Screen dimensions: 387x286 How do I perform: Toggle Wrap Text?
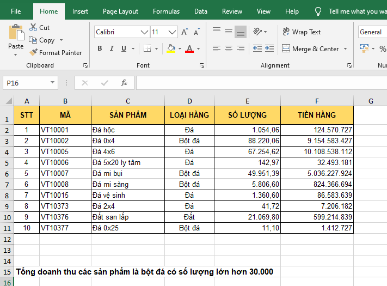301,32
